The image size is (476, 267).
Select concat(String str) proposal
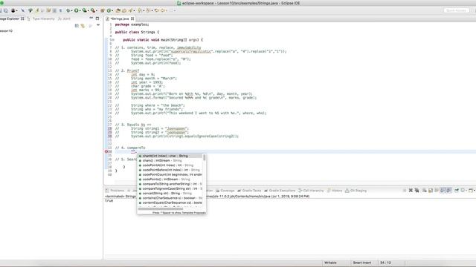[170, 193]
